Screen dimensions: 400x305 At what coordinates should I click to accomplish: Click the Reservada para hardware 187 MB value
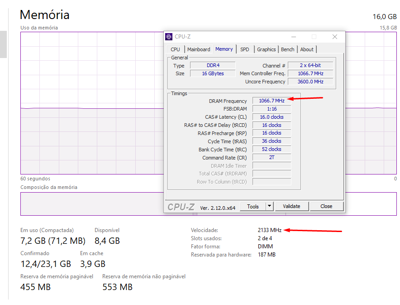(267, 255)
